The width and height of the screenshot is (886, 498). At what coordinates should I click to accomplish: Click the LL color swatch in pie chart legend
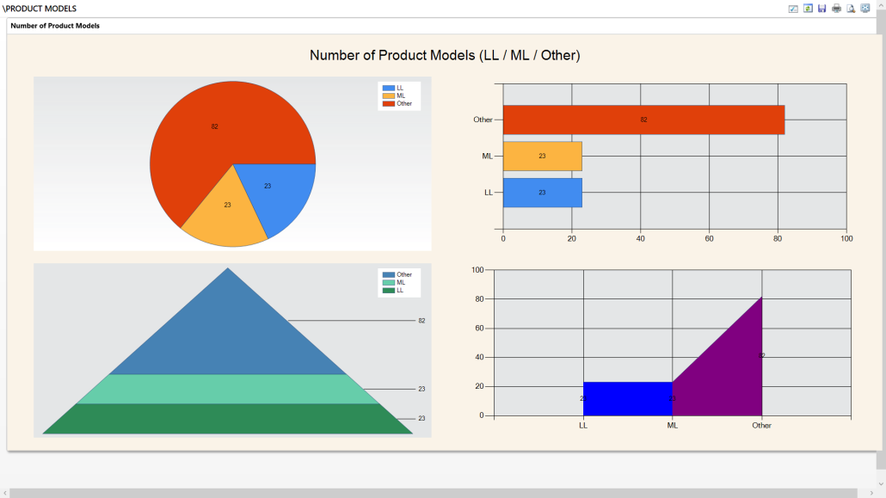pos(388,88)
